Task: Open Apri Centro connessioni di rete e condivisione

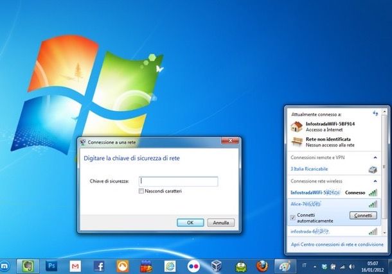Action: (337, 244)
